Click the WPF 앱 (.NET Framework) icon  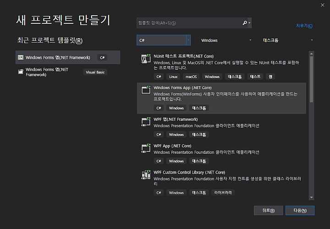pos(146,122)
